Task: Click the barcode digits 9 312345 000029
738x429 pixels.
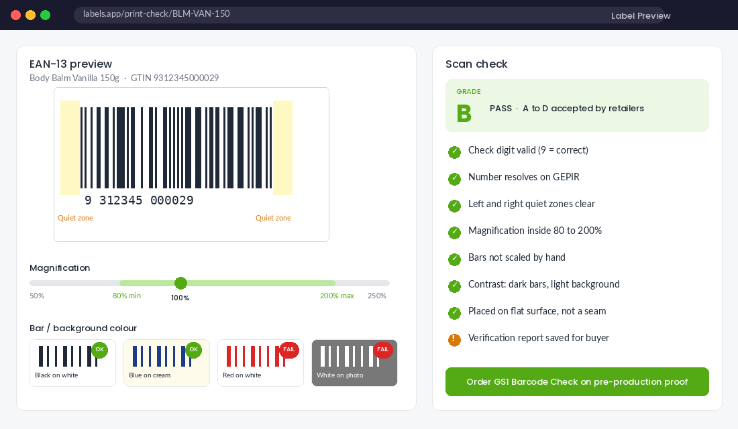Action: pos(139,200)
